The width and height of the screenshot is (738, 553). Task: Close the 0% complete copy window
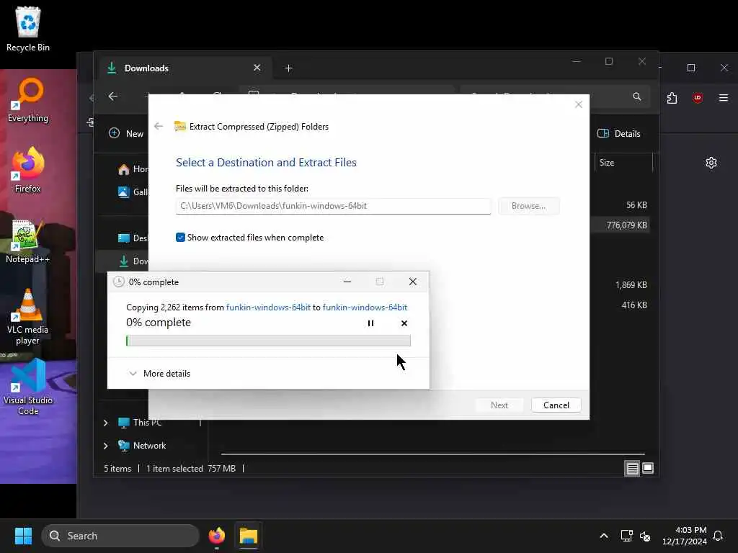point(413,282)
